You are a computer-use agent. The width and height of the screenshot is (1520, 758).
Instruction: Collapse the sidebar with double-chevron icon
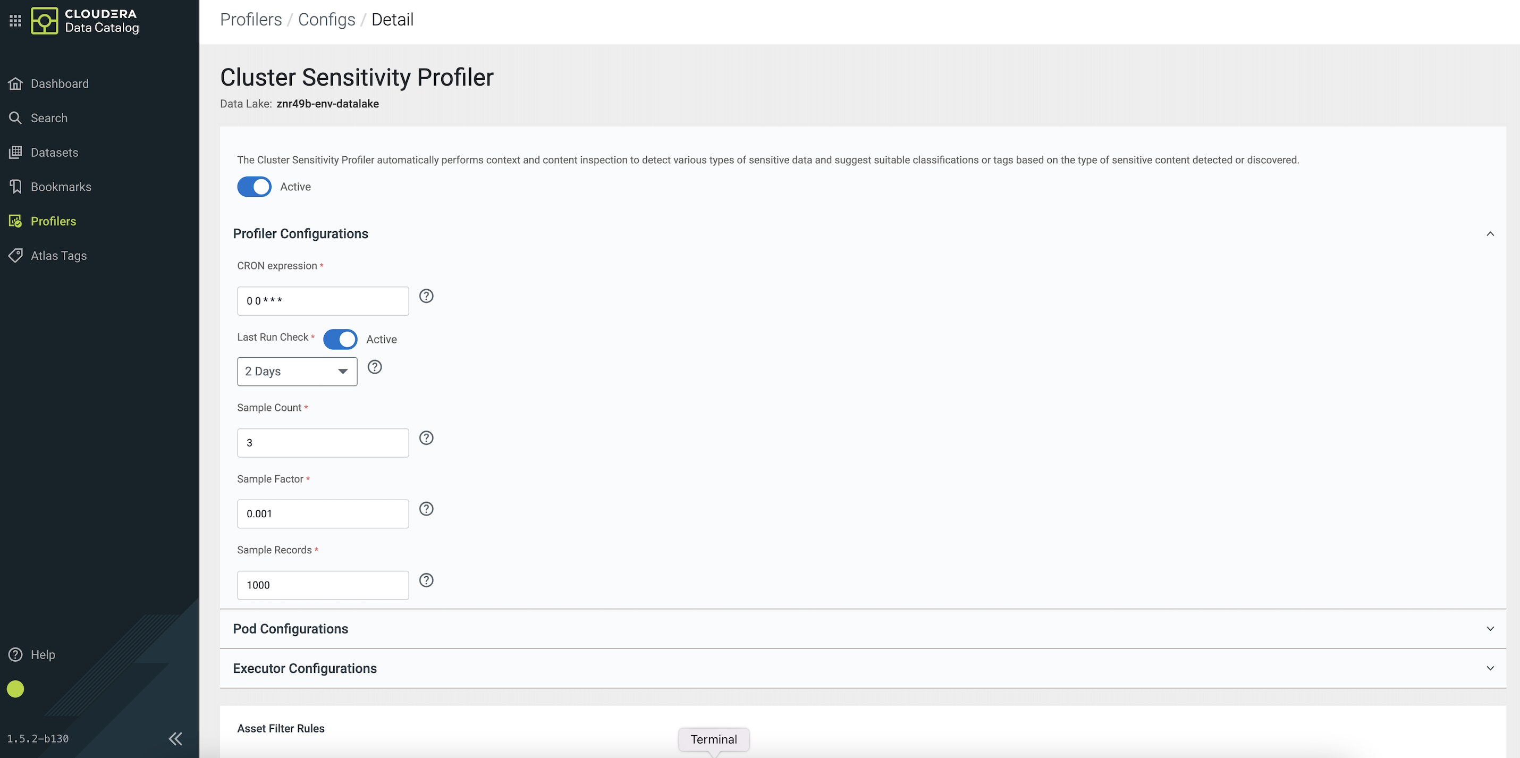coord(175,738)
